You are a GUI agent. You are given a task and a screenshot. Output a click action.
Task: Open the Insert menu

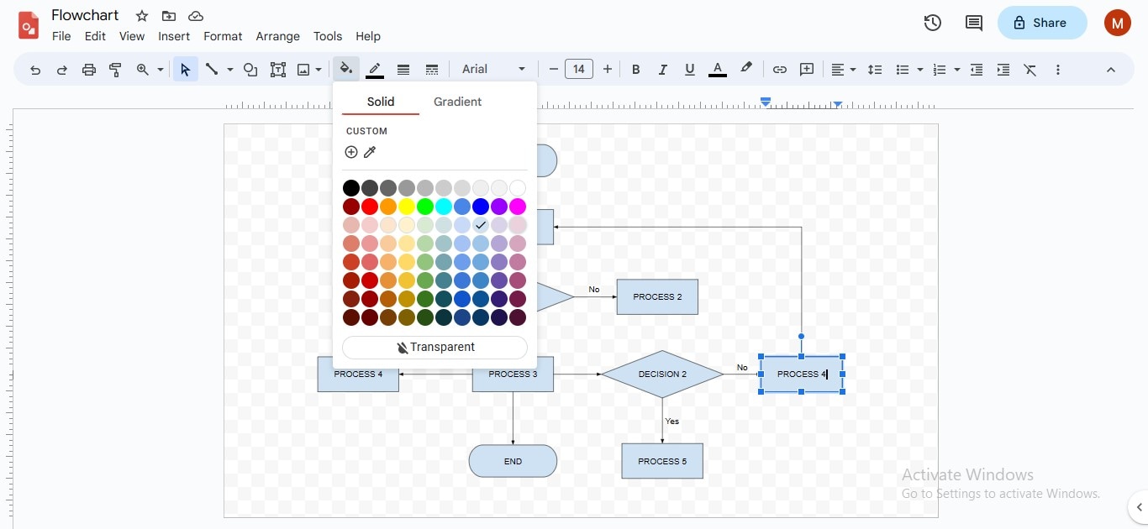coord(174,36)
